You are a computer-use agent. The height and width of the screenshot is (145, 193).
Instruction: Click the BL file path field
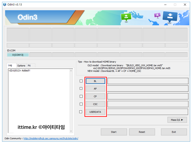[x=148, y=81]
